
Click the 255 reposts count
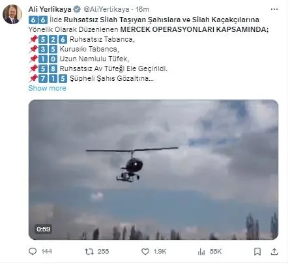[103, 252]
